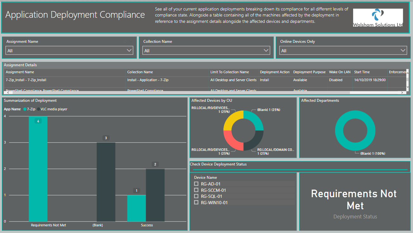This screenshot has width=413, height=233.
Task: Click the VLC media player legend dot
Action: (39, 109)
